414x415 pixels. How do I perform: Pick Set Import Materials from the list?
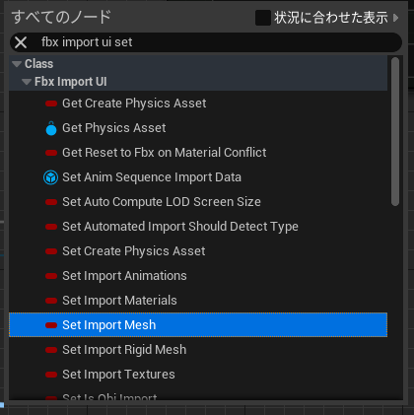[198, 301]
